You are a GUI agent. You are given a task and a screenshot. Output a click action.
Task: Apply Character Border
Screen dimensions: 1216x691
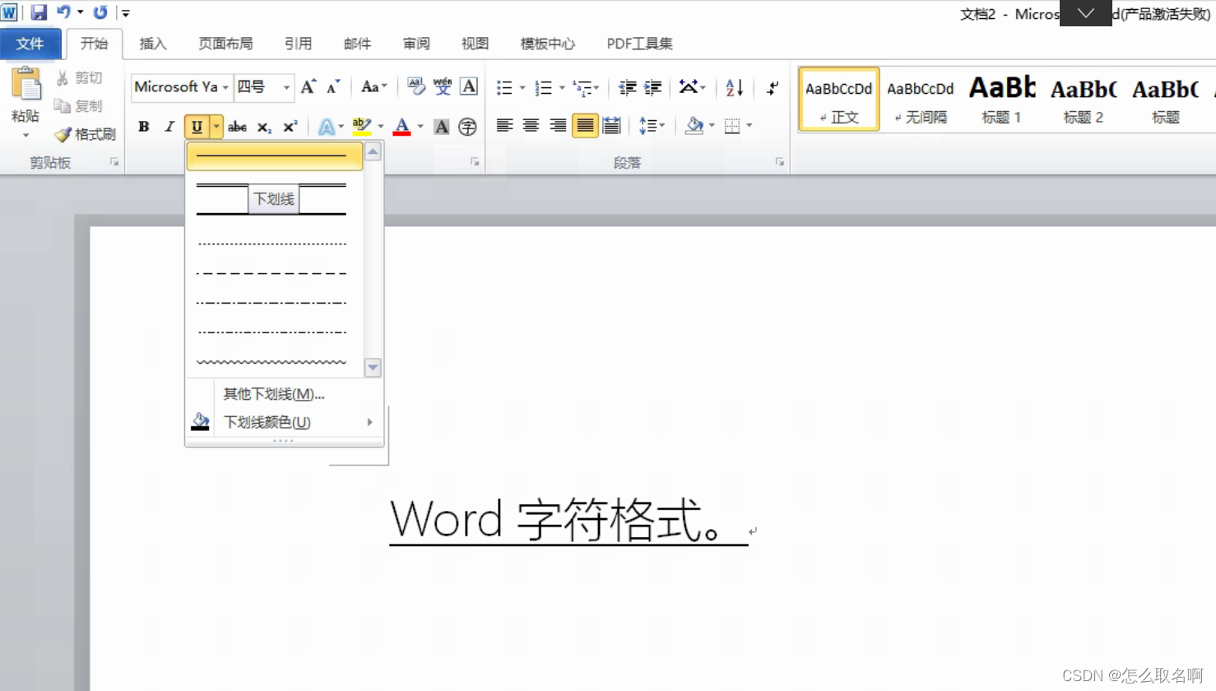pos(469,87)
